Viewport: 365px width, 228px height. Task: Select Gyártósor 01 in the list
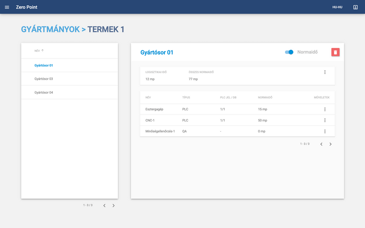pyautogui.click(x=44, y=65)
